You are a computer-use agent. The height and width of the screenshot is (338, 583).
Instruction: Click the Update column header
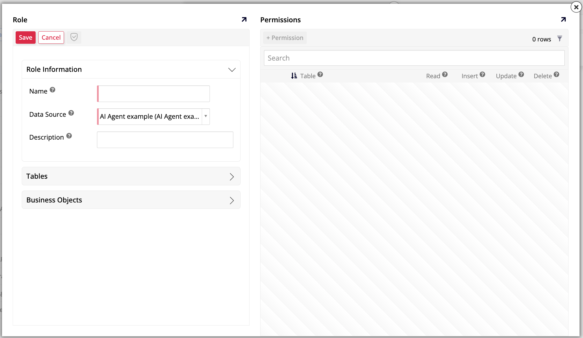(506, 76)
